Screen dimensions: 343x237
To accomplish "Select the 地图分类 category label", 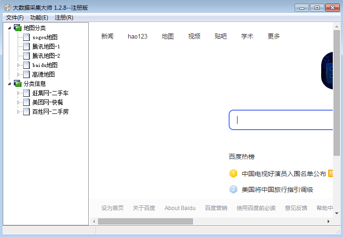I will [x=34, y=28].
